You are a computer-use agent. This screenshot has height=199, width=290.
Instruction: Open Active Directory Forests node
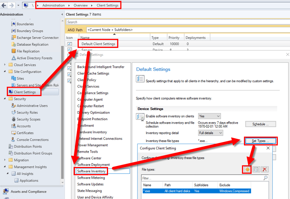(x=34, y=58)
